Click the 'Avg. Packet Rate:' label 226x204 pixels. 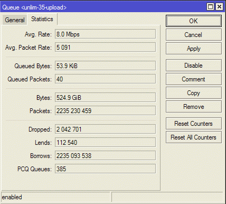coord(29,48)
